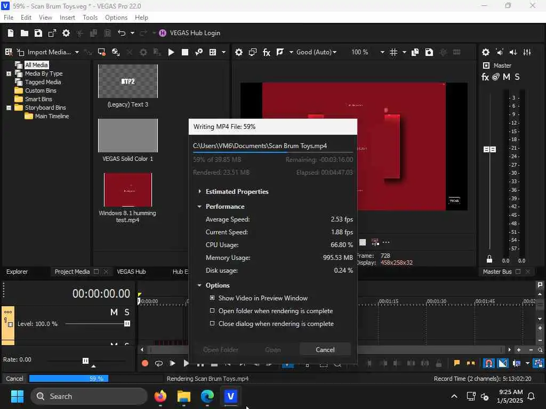Save project using the disk icon

pyautogui.click(x=38, y=33)
